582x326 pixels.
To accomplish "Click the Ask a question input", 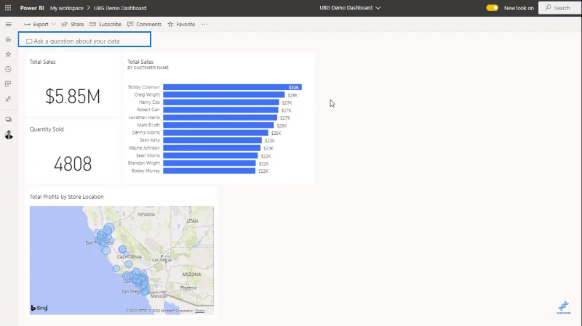I will pyautogui.click(x=84, y=39).
